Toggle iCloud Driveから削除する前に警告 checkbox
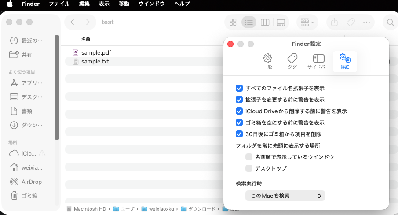Screen dimensions: 398x215 coord(239,111)
